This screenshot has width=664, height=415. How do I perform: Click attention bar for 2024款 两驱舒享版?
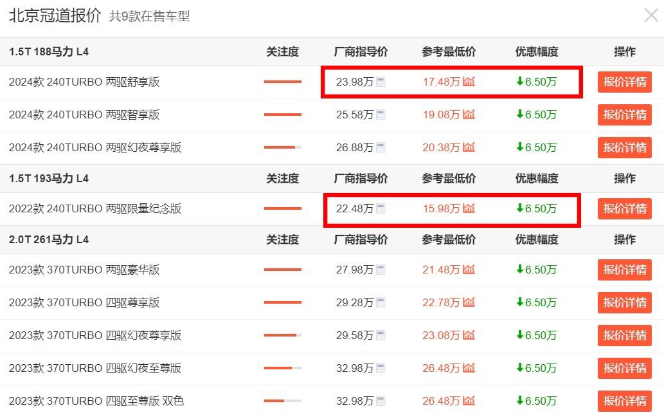pyautogui.click(x=283, y=82)
